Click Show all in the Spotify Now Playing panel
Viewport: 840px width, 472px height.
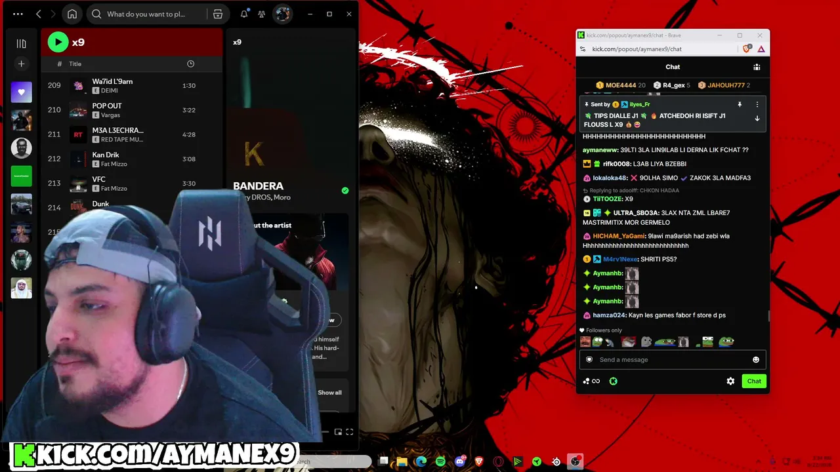329,393
